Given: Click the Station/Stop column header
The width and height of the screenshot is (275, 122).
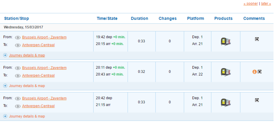Looking at the screenshot, I should pos(17,18).
